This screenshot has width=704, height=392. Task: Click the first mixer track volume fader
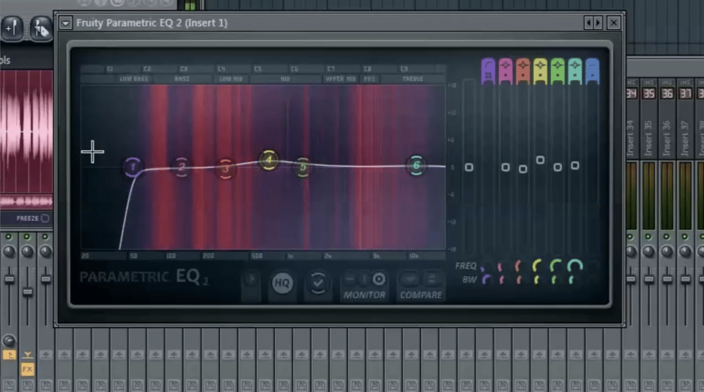pyautogui.click(x=9, y=279)
